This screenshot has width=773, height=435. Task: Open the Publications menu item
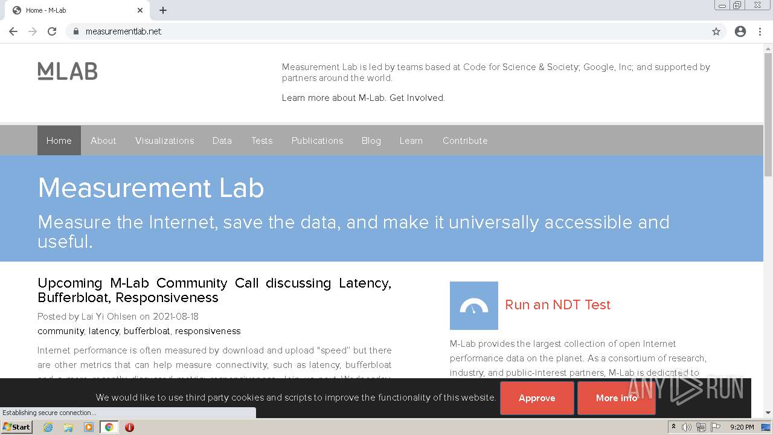pyautogui.click(x=318, y=140)
